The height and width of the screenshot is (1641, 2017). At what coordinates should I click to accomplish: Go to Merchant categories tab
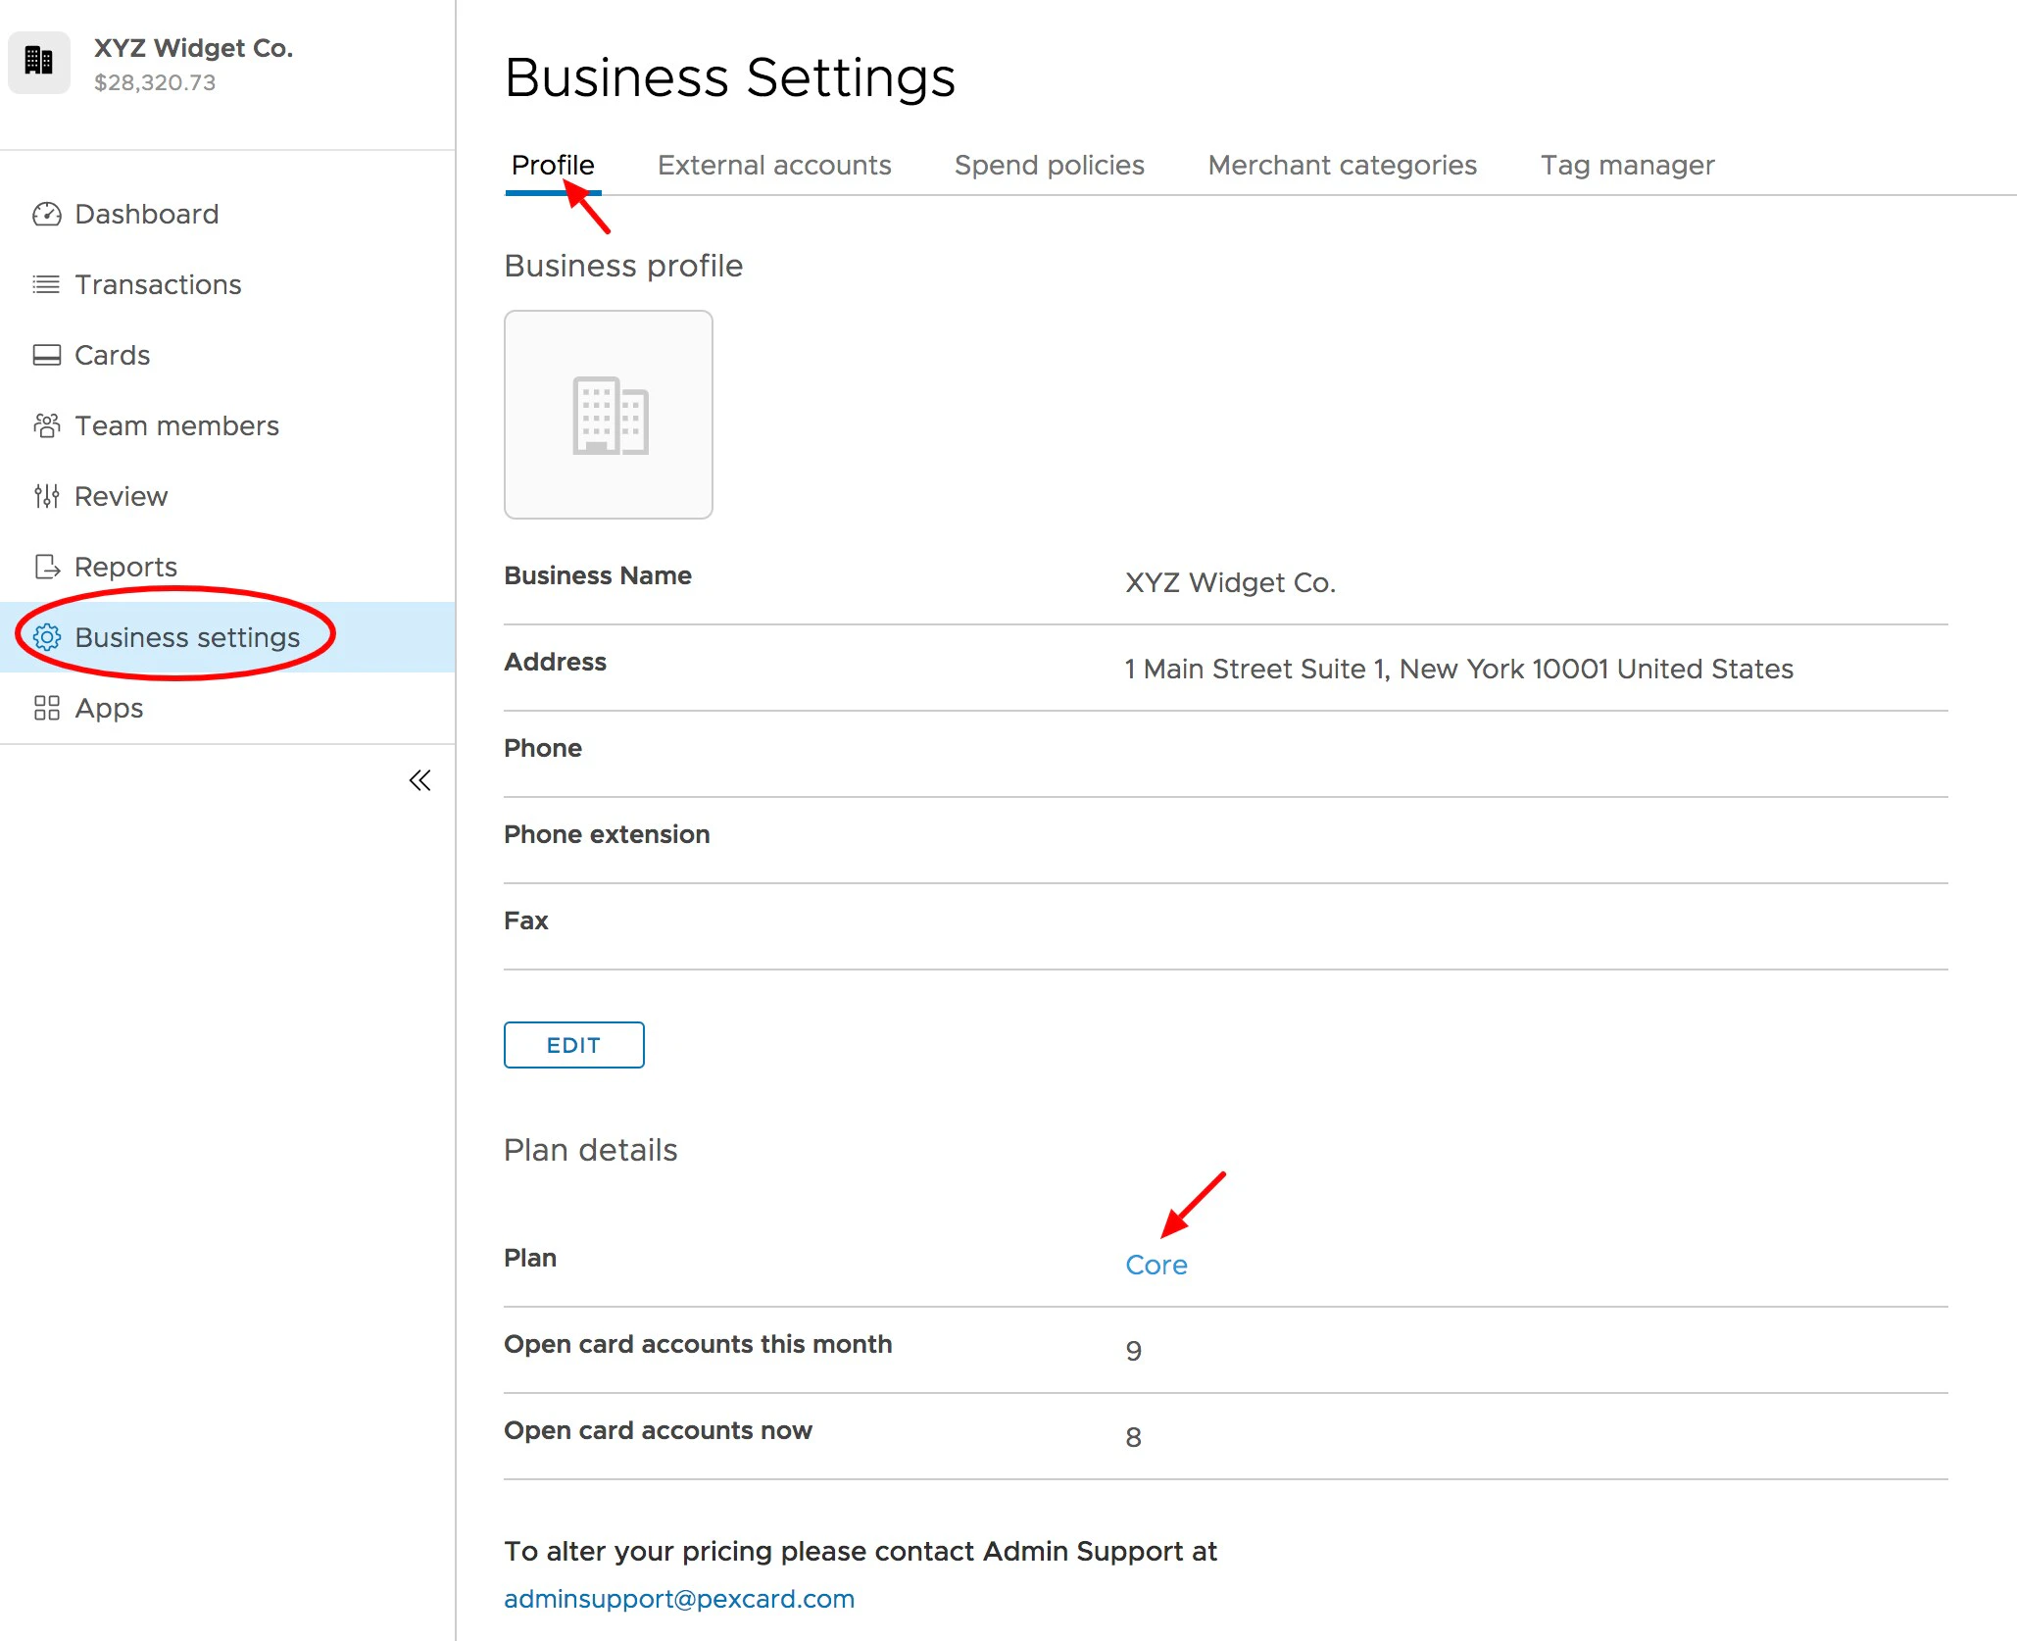(1341, 166)
